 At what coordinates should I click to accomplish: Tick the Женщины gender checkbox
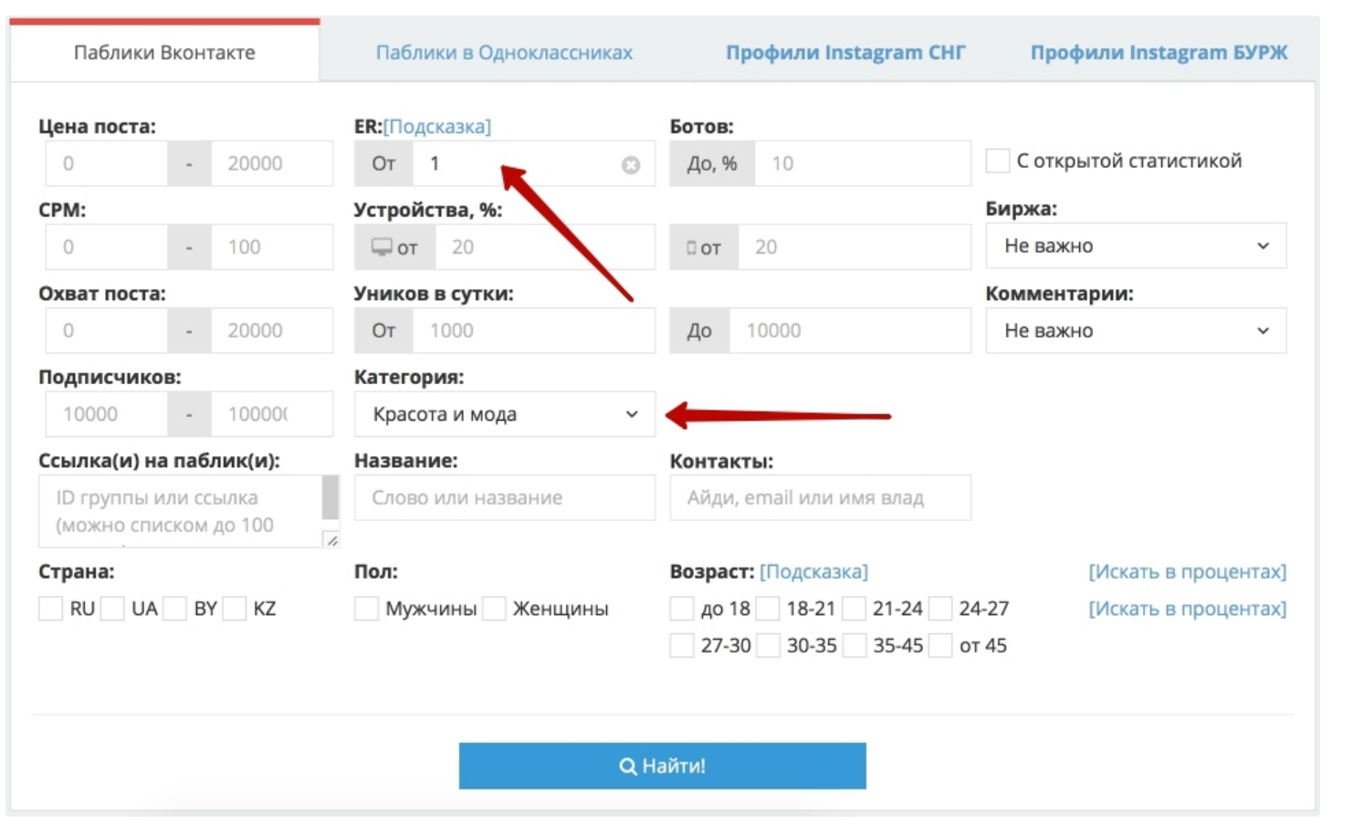coord(494,609)
